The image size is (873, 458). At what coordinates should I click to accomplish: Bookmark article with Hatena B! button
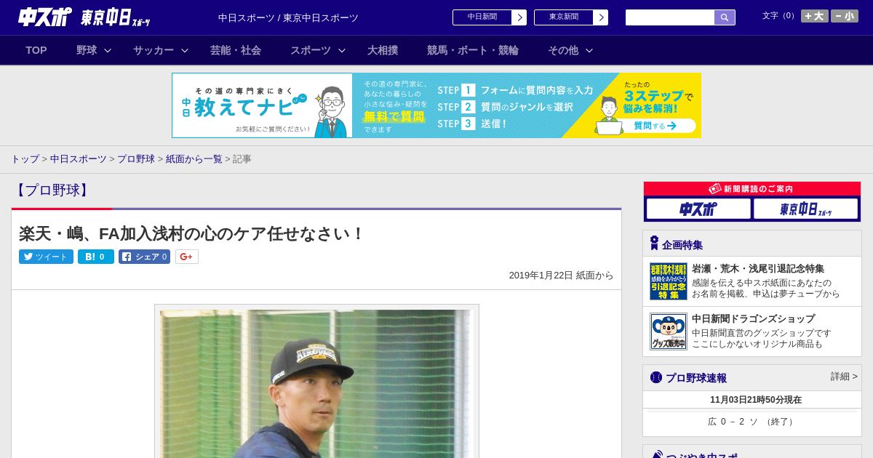coord(96,257)
